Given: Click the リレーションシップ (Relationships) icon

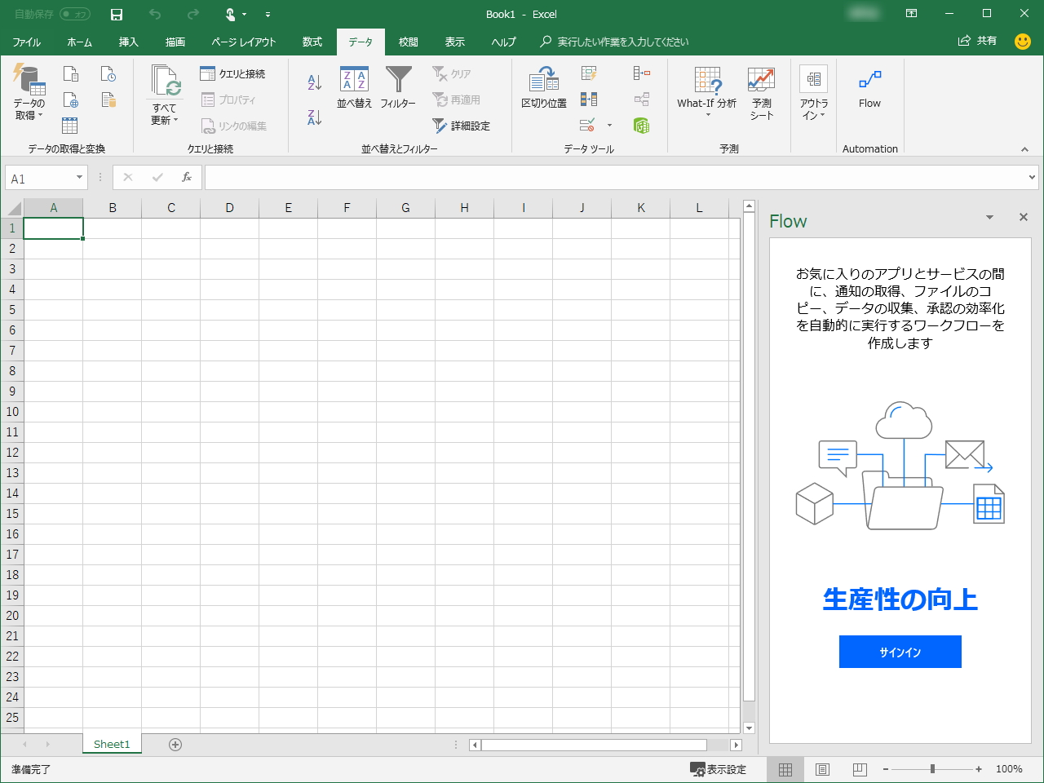Looking at the screenshot, I should coord(641,98).
